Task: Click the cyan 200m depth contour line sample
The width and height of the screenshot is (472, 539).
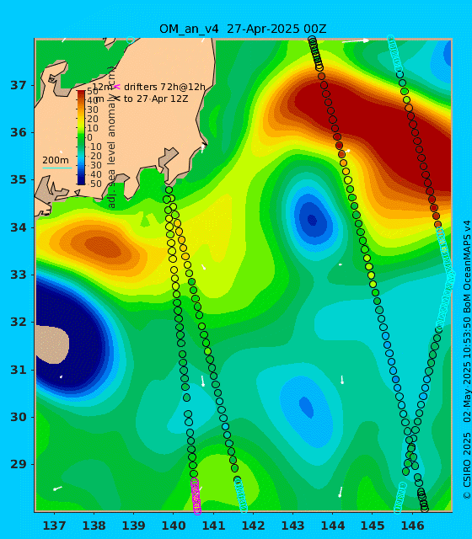Action: coord(56,168)
